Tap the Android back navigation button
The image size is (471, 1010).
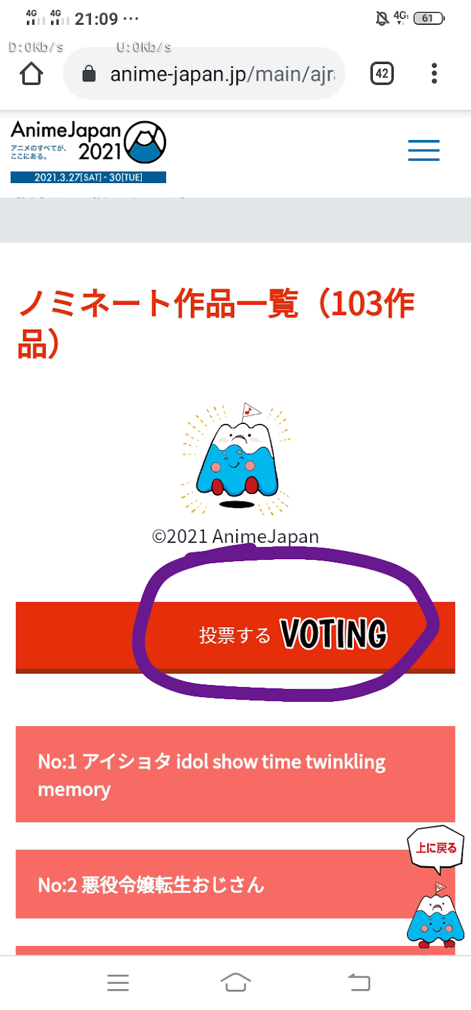coord(359,983)
